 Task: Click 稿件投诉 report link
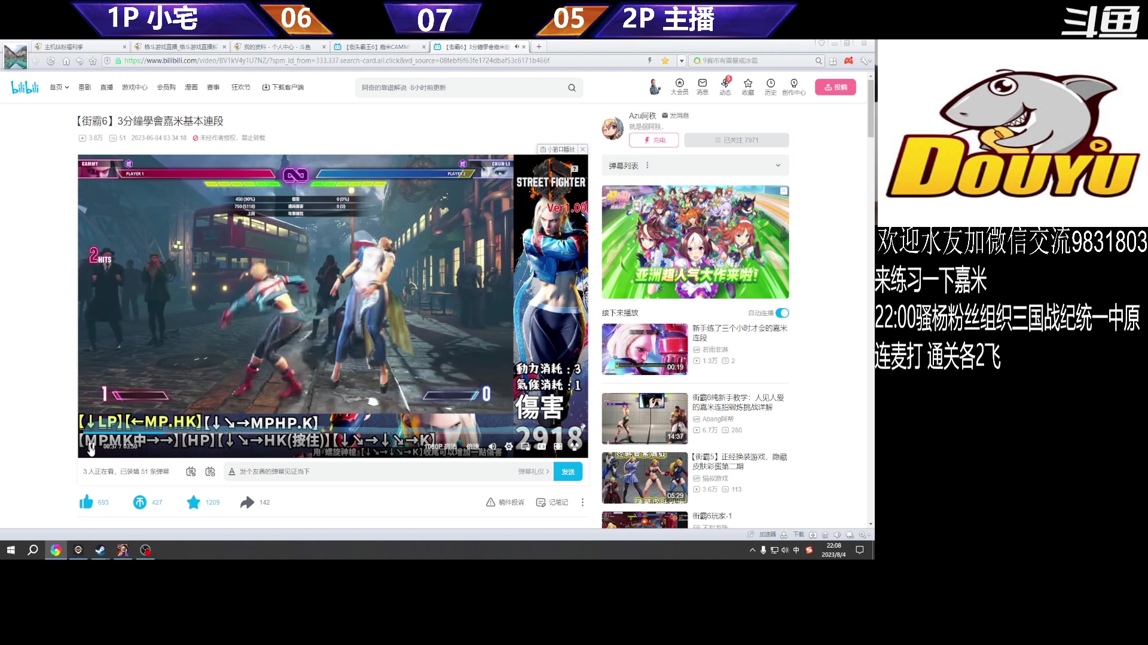505,502
